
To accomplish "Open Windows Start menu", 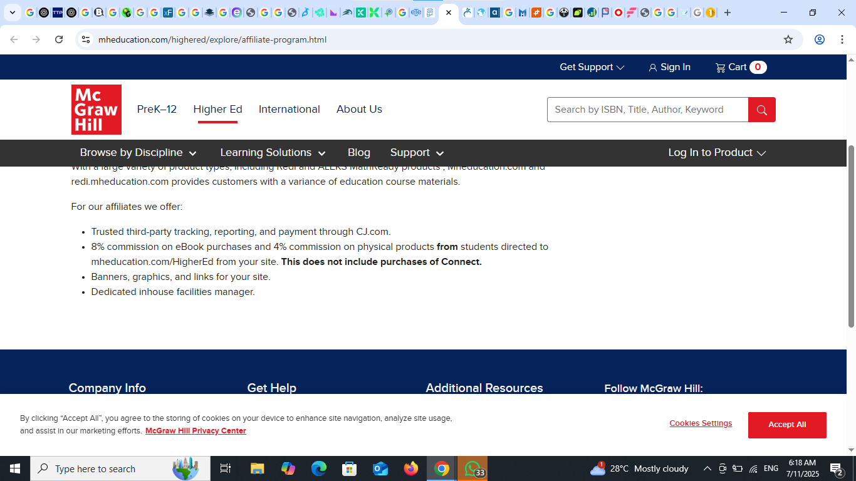I will coord(15,468).
